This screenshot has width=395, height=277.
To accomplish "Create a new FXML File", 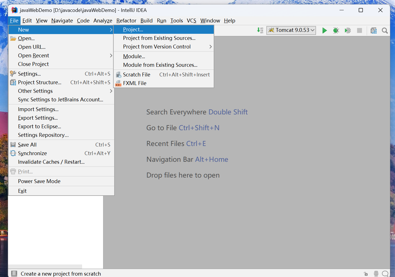I will coord(164,83).
